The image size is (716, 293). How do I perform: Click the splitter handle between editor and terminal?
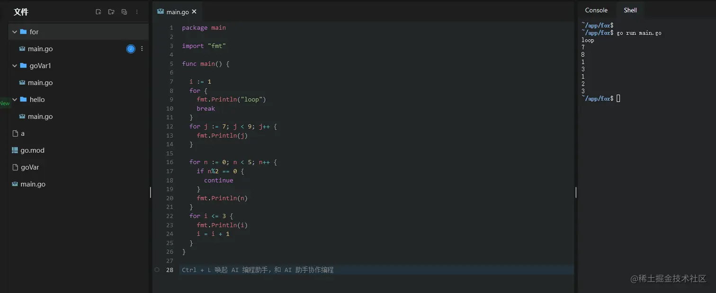576,192
